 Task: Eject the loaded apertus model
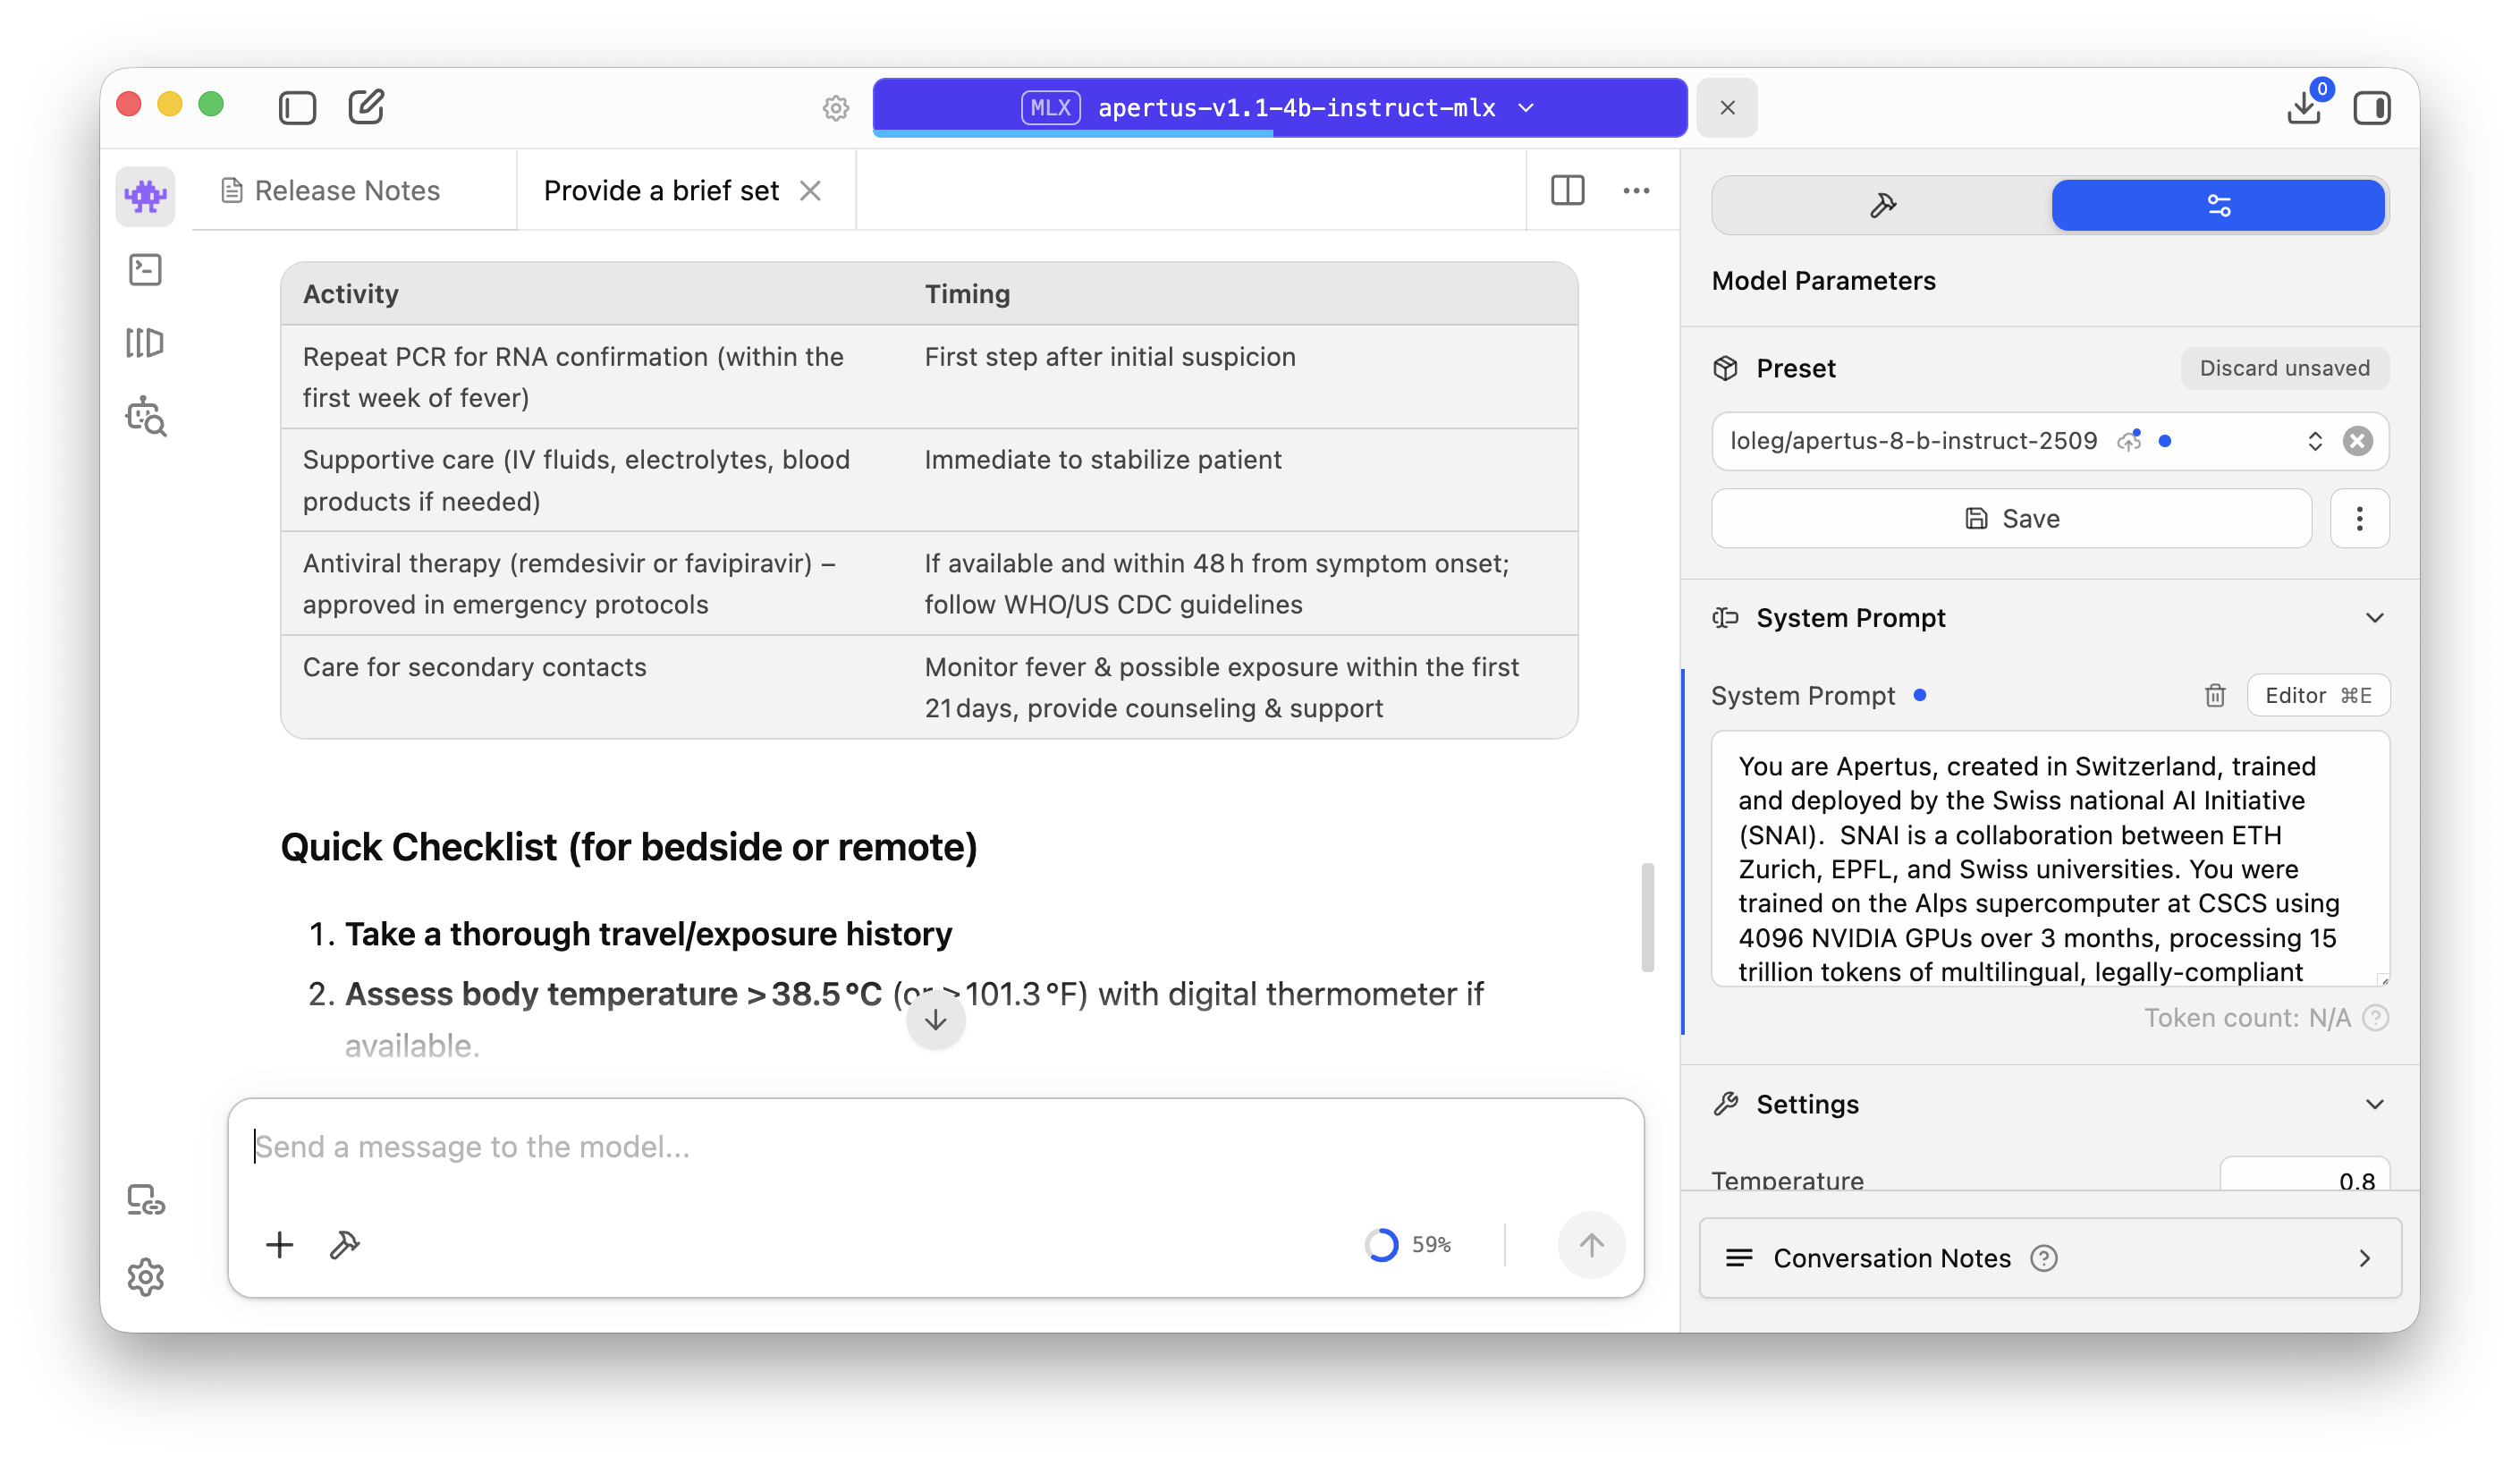(1727, 107)
